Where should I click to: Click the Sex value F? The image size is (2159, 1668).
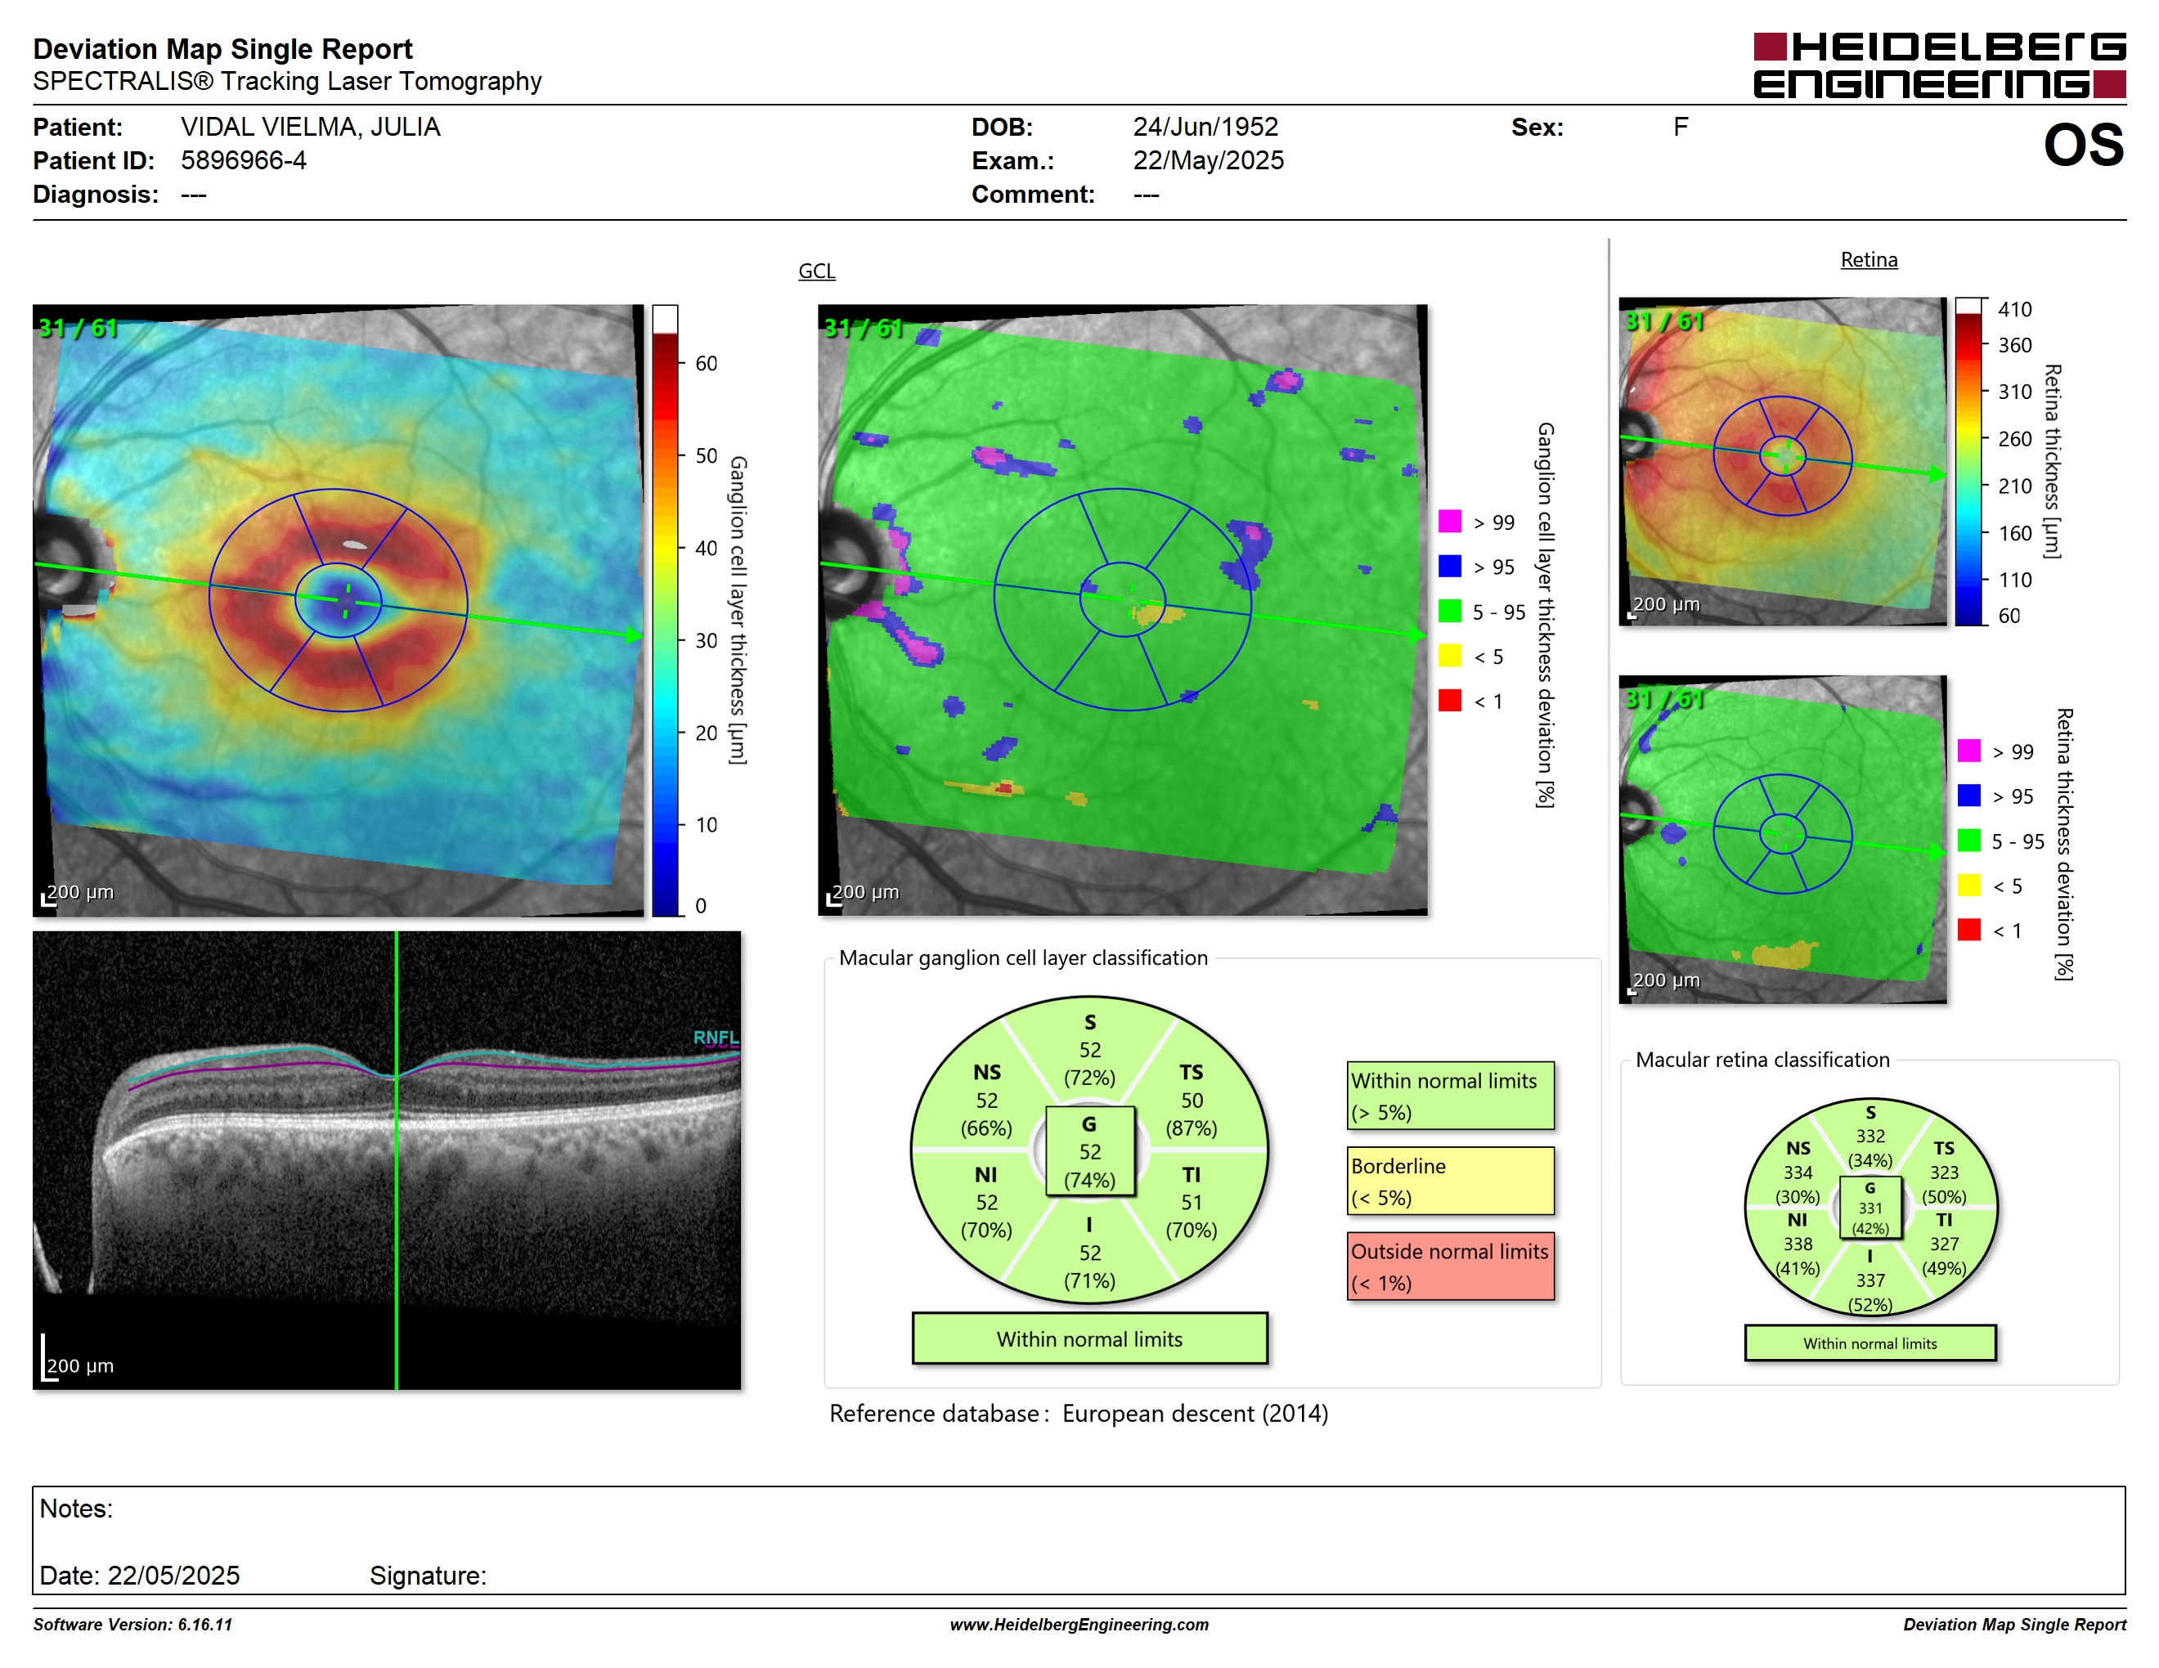1681,128
